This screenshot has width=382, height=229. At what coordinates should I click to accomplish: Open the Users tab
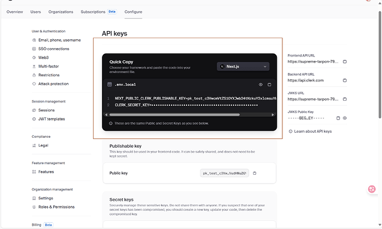(x=35, y=12)
